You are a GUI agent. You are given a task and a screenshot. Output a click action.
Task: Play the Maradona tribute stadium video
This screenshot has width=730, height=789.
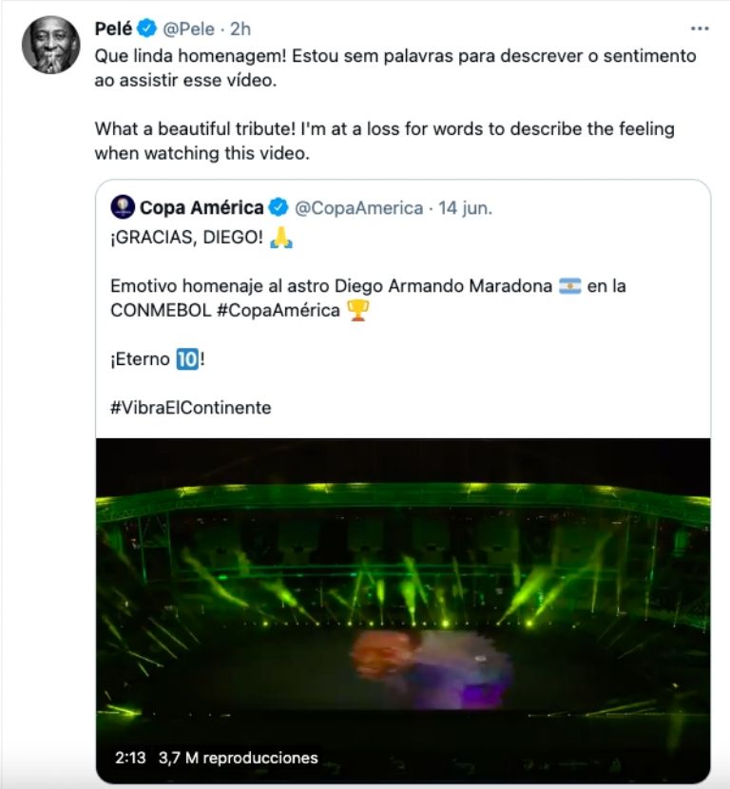coord(403,608)
